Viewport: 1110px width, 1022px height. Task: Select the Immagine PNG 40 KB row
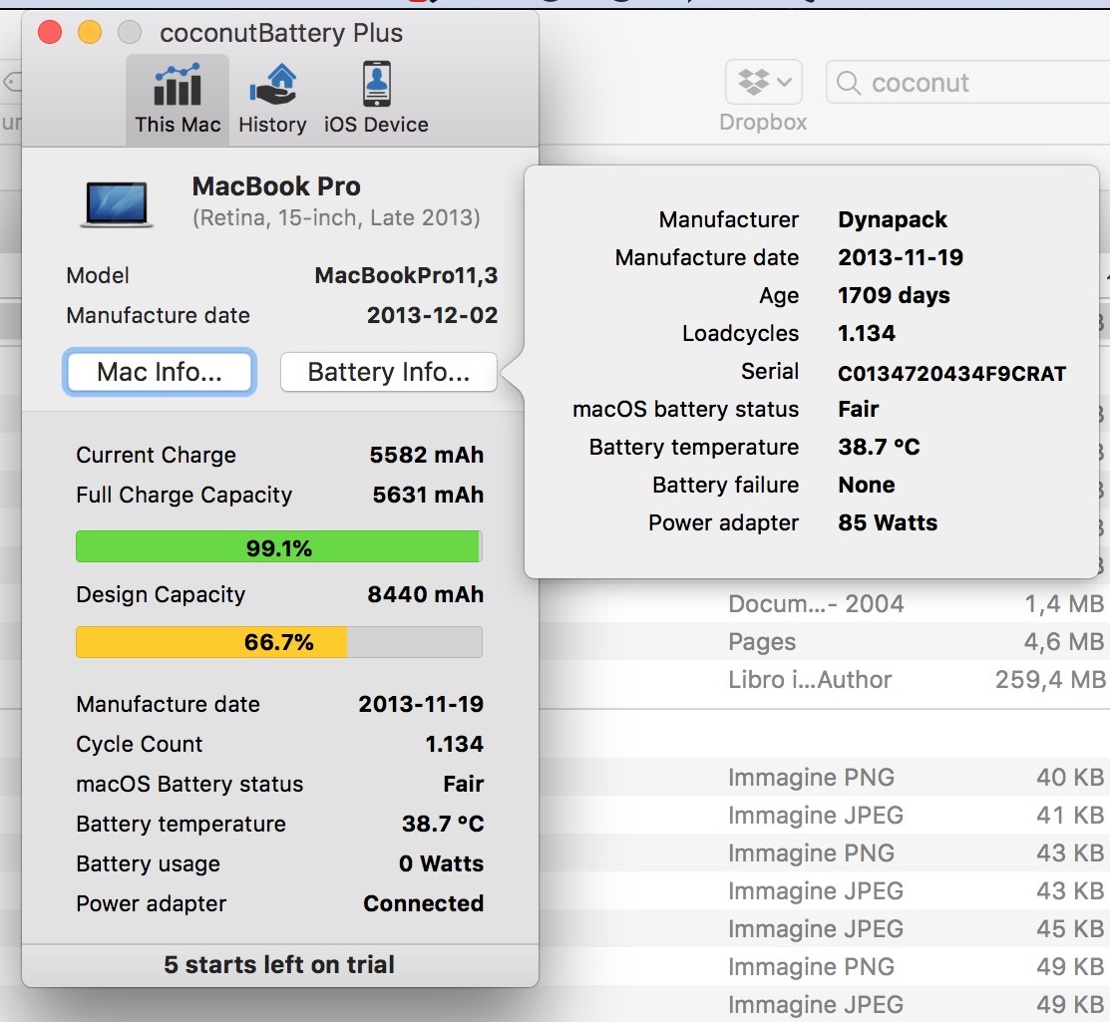pos(824,777)
